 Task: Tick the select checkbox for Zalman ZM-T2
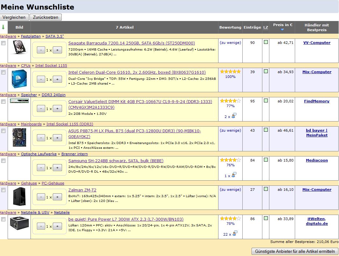pos(3,190)
